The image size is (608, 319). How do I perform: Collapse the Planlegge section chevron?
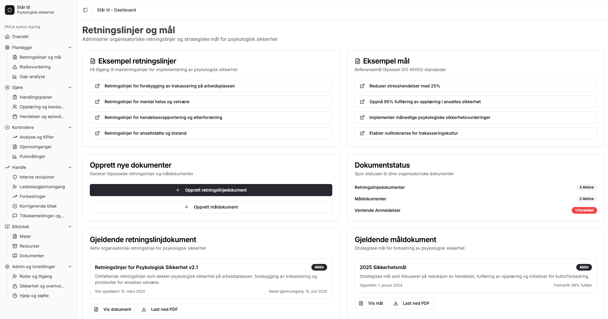click(x=70, y=48)
